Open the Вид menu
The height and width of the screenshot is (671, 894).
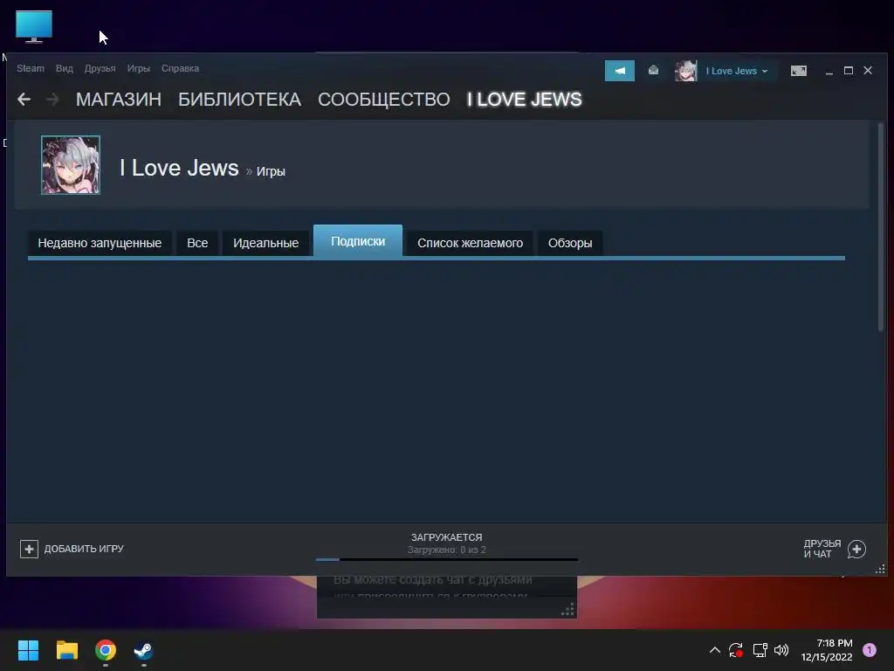pyautogui.click(x=65, y=68)
